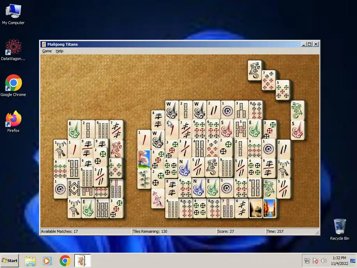Click the 6 bamboo tile
The height and width of the screenshot is (268, 357).
(x=102, y=208)
